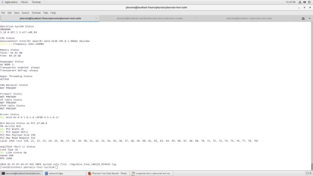The height and width of the screenshot is (176, 313).
Task: Close the first phoronix-test-suite tab
Action: (x=96, y=18)
